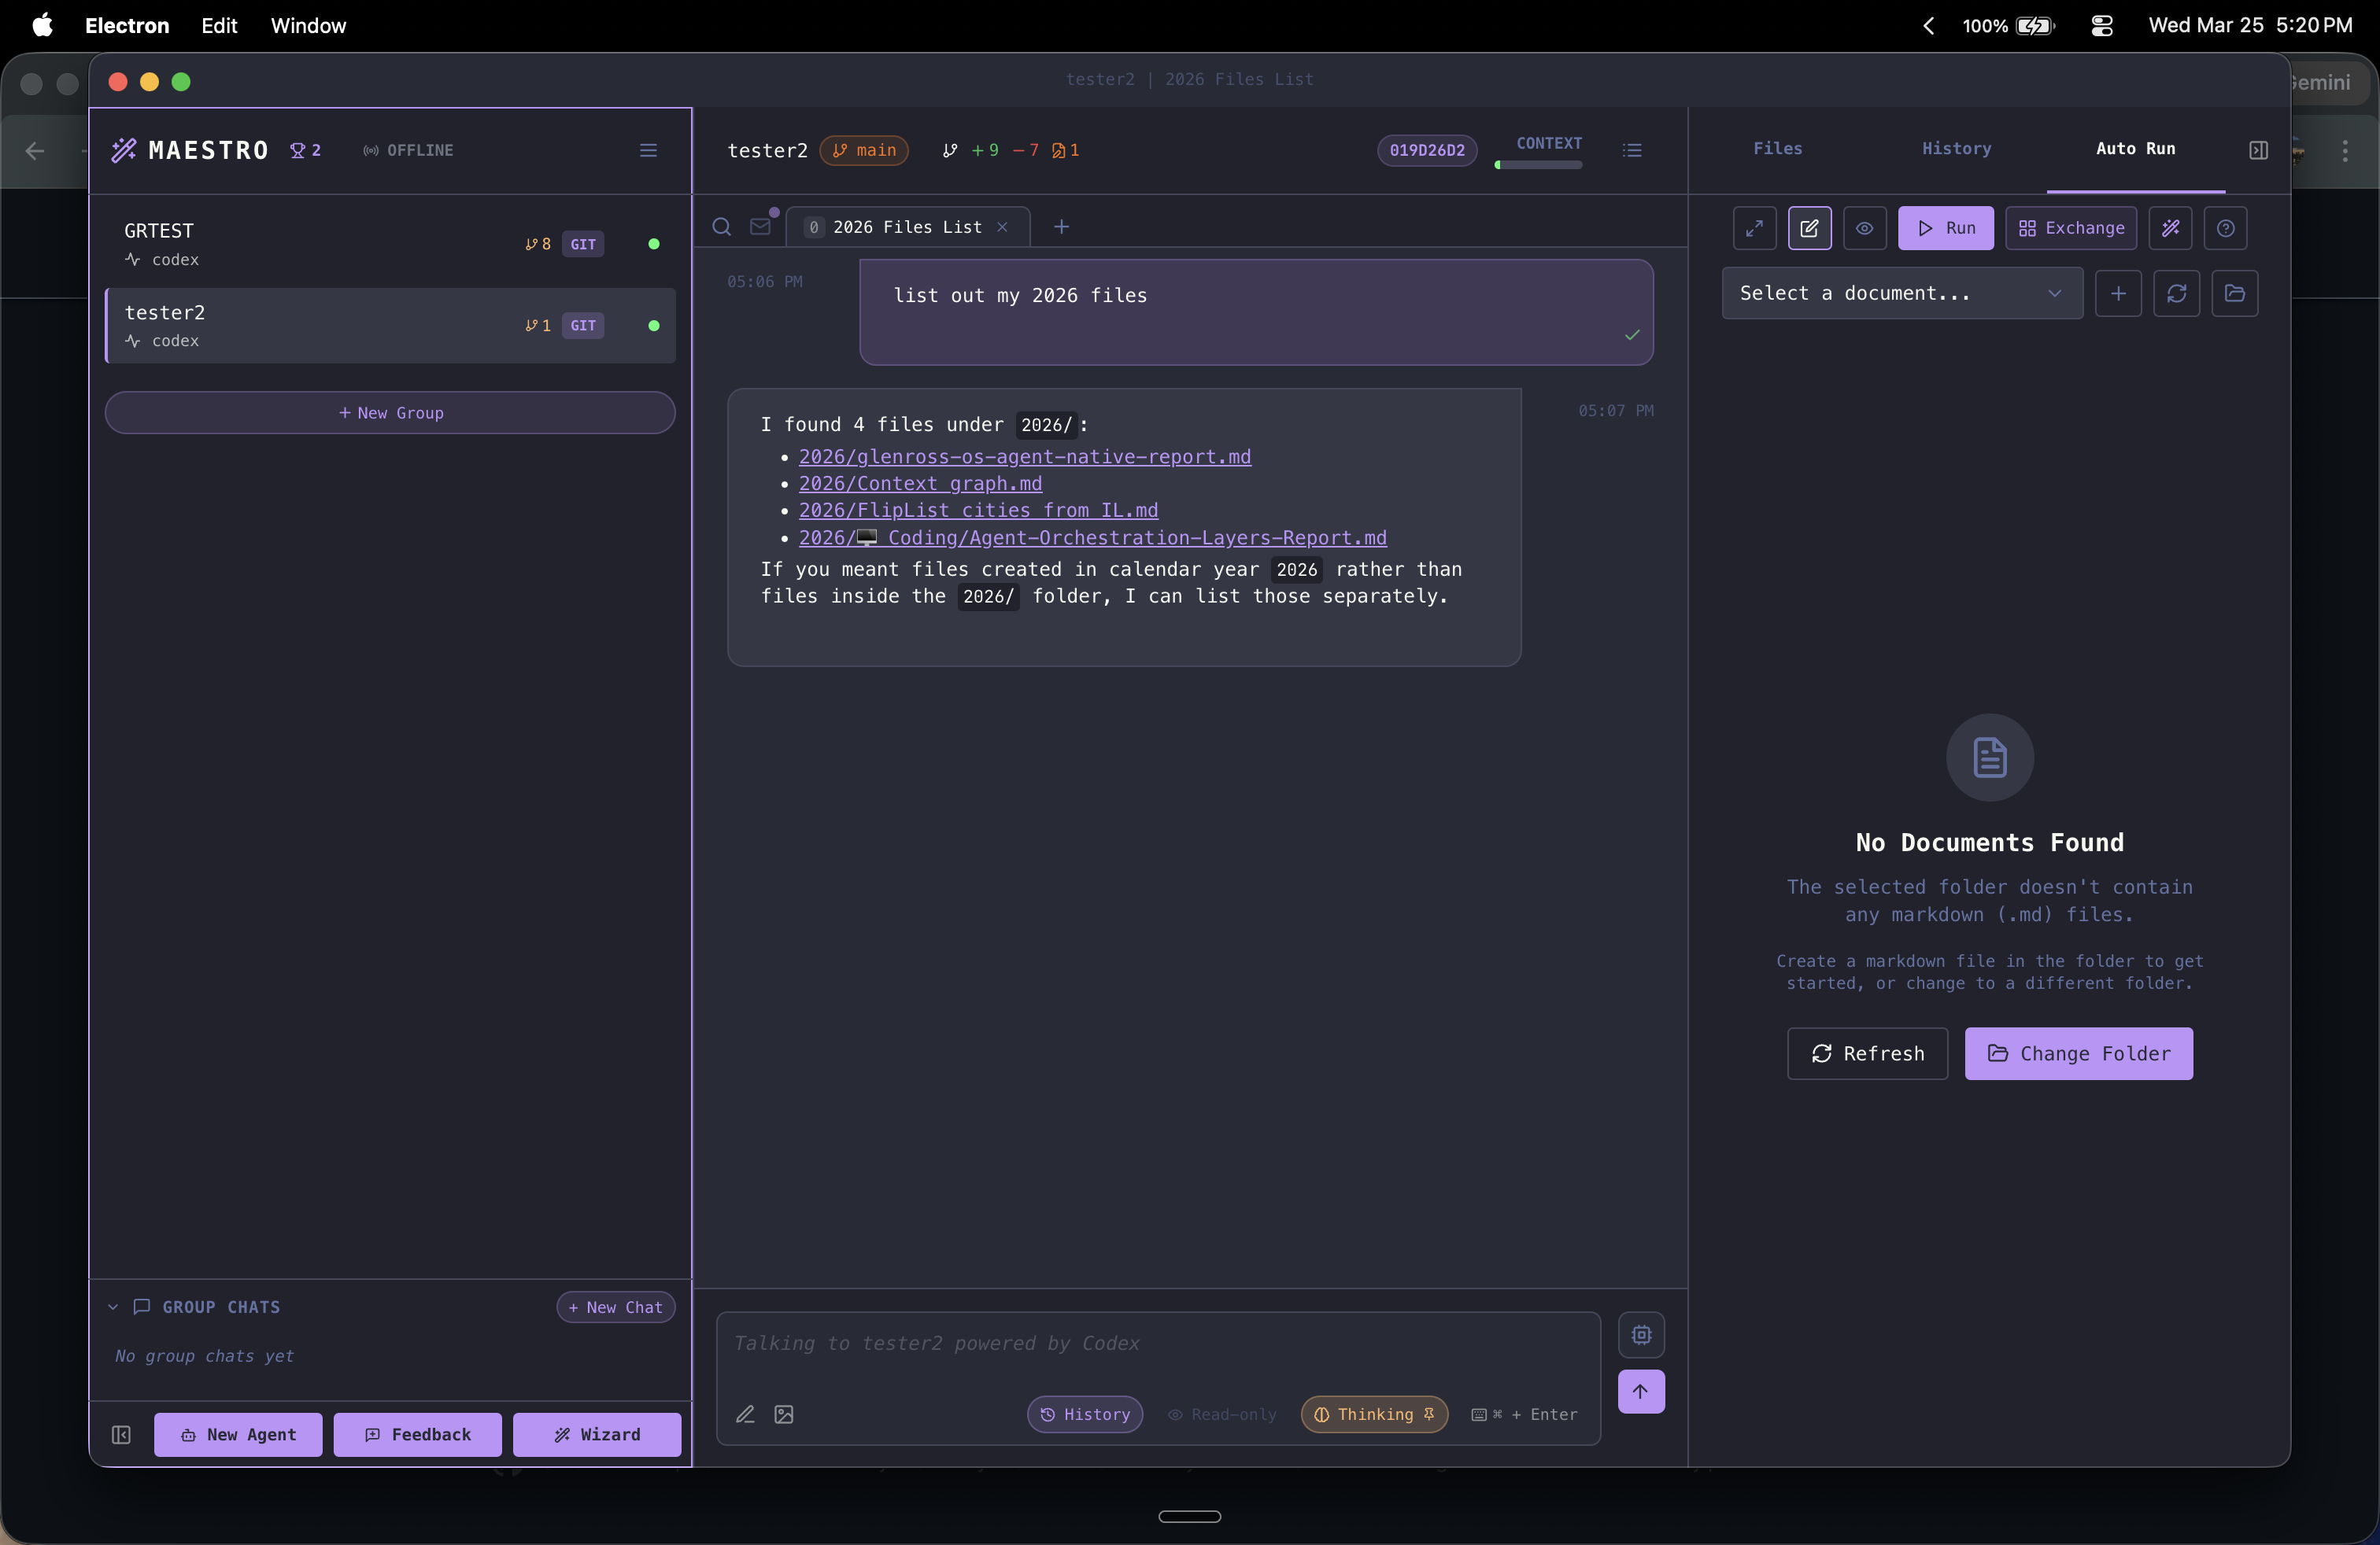Open the Window menu in menu bar
Screen dimensions: 2380x1545
(308, 25)
